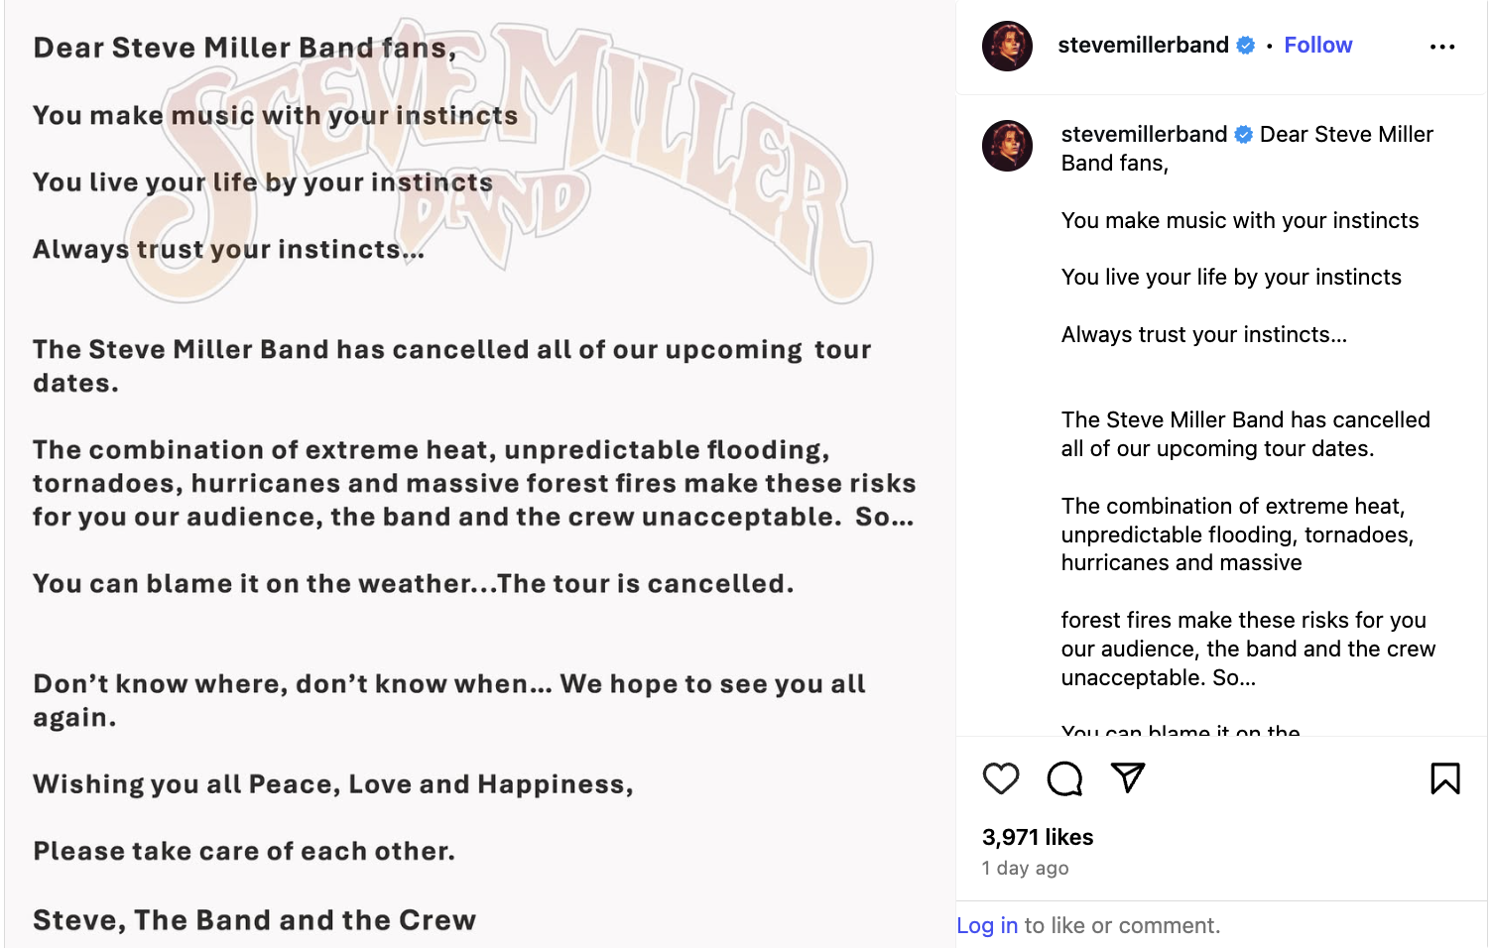Share post using paper plane icon
This screenshot has width=1492, height=948.
point(1128,777)
